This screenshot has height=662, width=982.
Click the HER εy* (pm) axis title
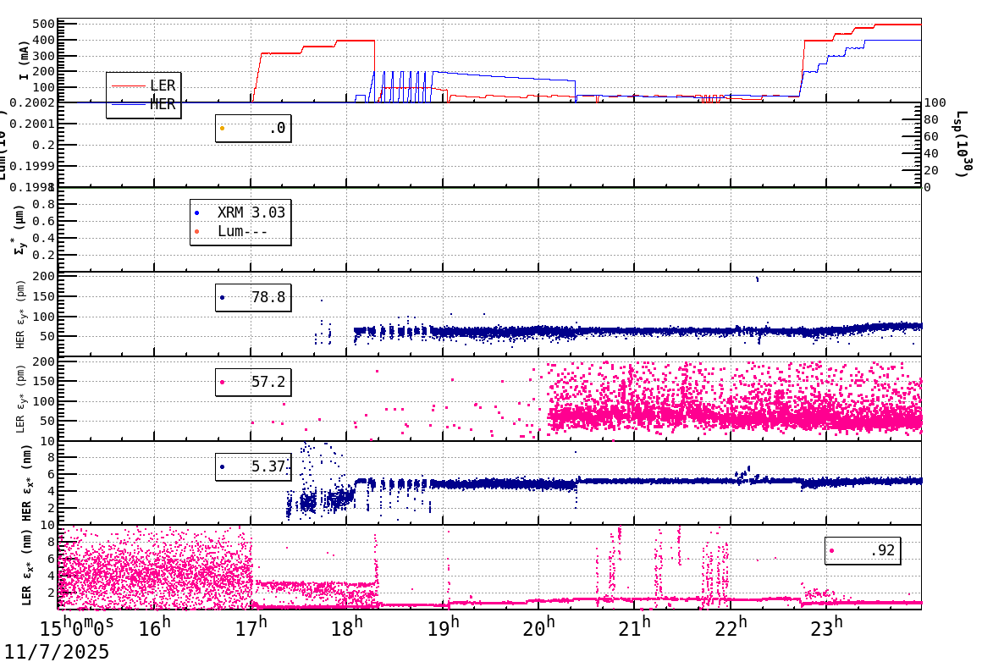[20, 314]
